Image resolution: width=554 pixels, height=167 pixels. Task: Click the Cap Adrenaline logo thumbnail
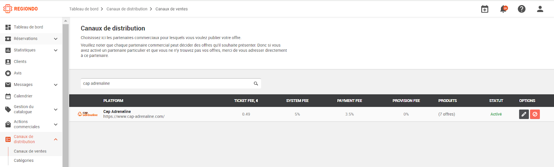(88, 114)
